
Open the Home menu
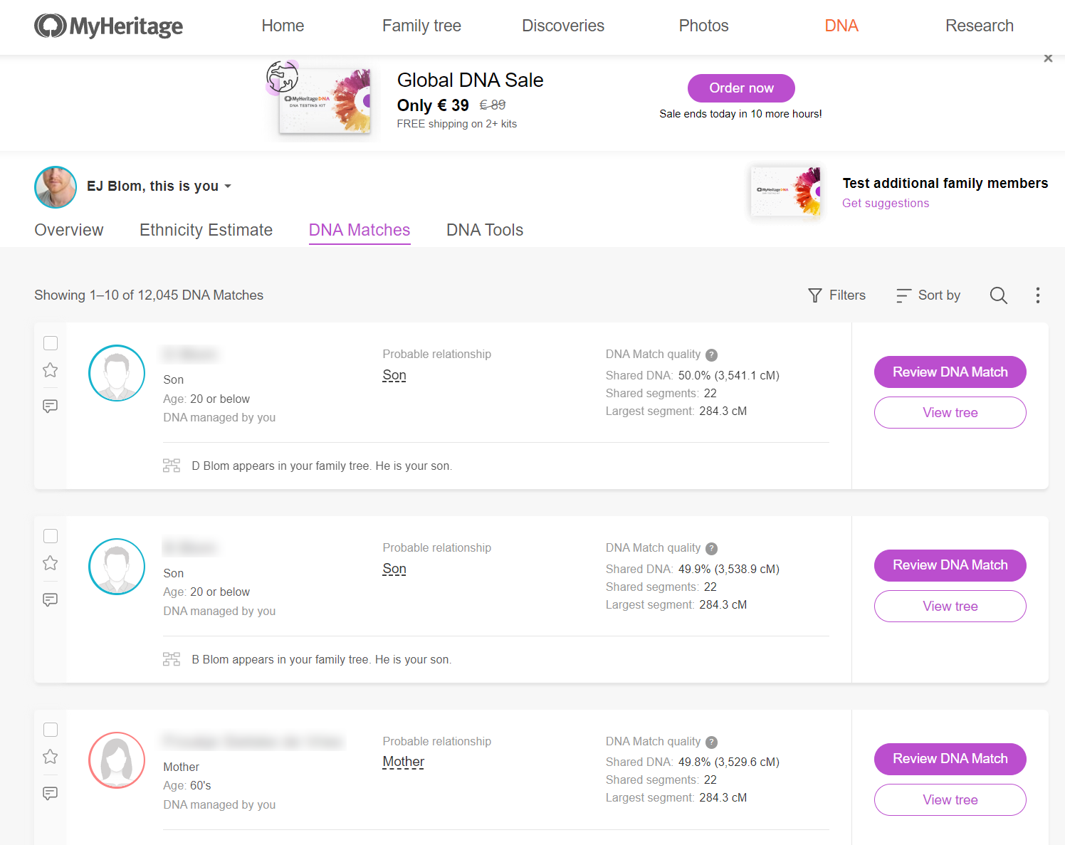(283, 26)
